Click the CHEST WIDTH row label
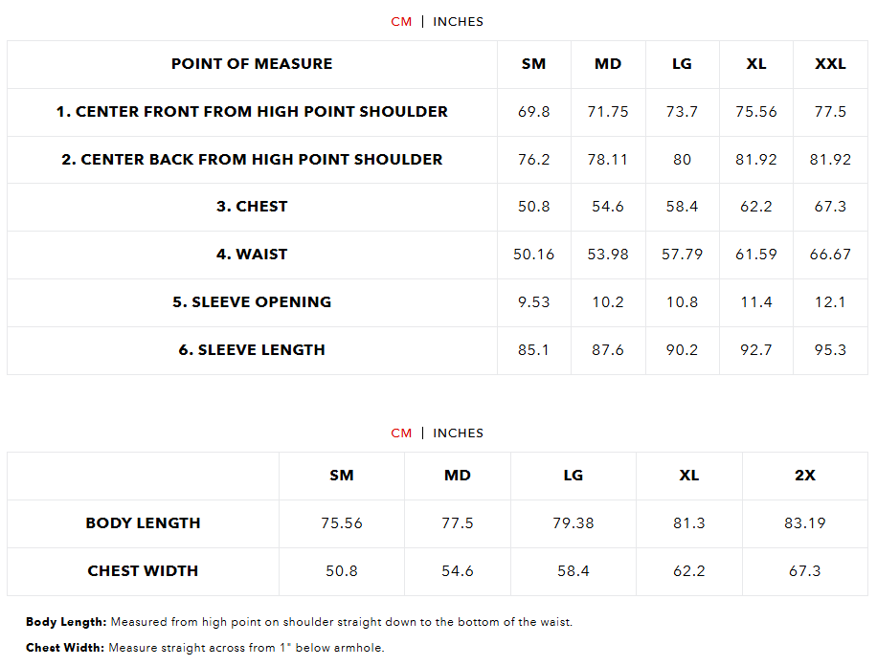This screenshot has width=877, height=666. click(143, 571)
